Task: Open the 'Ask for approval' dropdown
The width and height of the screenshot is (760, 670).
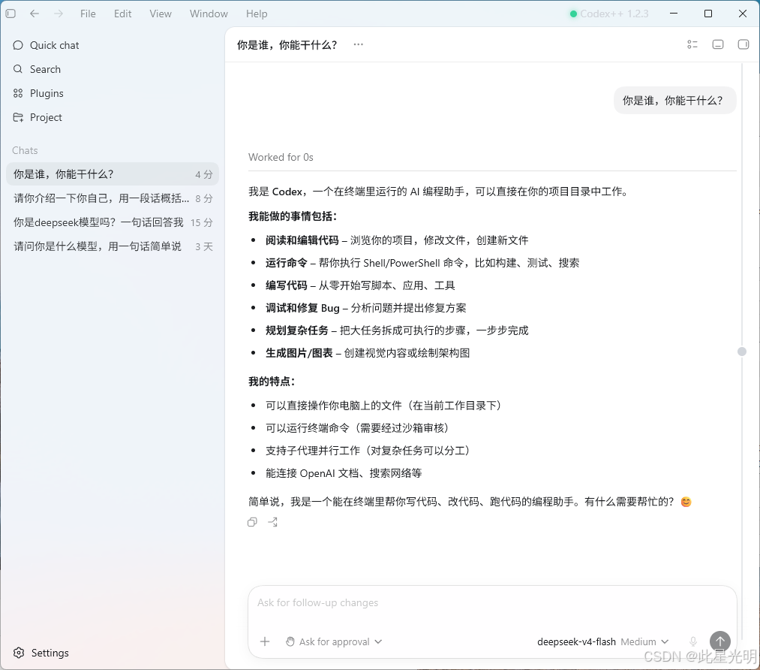Action: 334,642
